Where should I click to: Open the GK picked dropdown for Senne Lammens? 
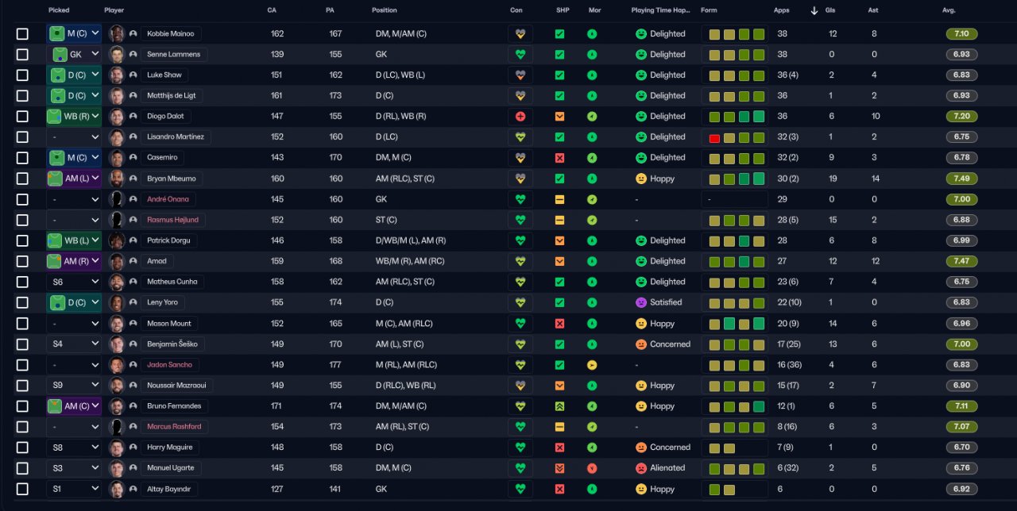pyautogui.click(x=74, y=55)
